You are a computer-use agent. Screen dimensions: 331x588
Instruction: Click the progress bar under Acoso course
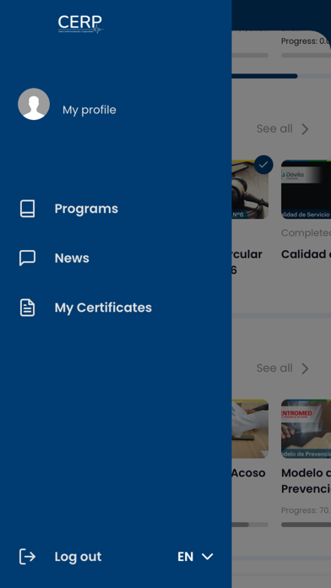(250, 525)
